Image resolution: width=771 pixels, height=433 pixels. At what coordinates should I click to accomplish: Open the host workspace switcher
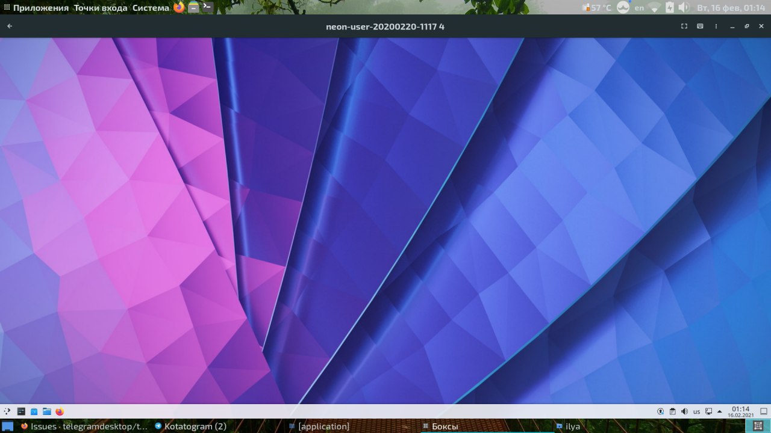point(758,426)
